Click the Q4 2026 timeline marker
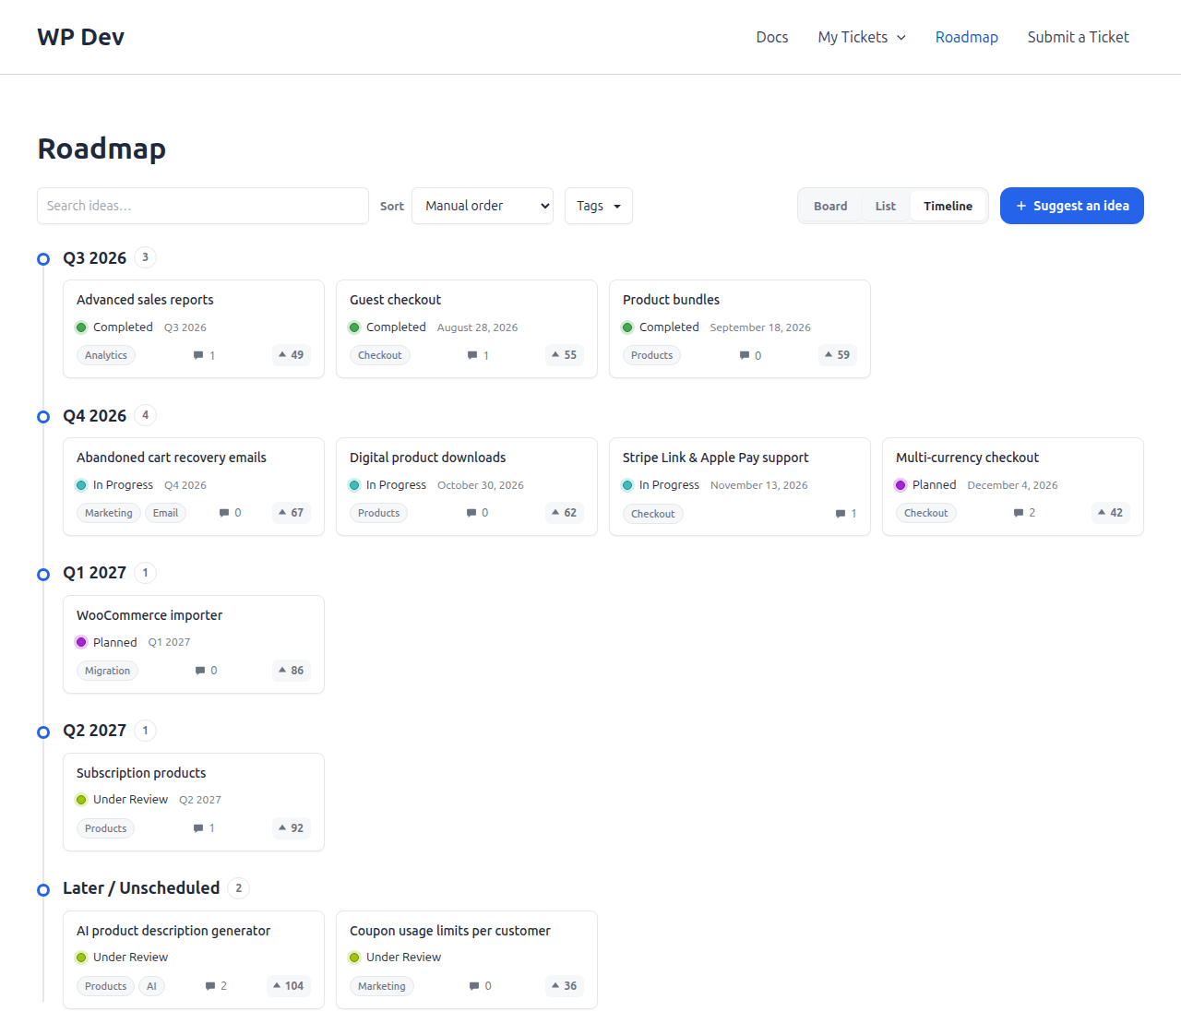The height and width of the screenshot is (1035, 1181). (x=43, y=417)
